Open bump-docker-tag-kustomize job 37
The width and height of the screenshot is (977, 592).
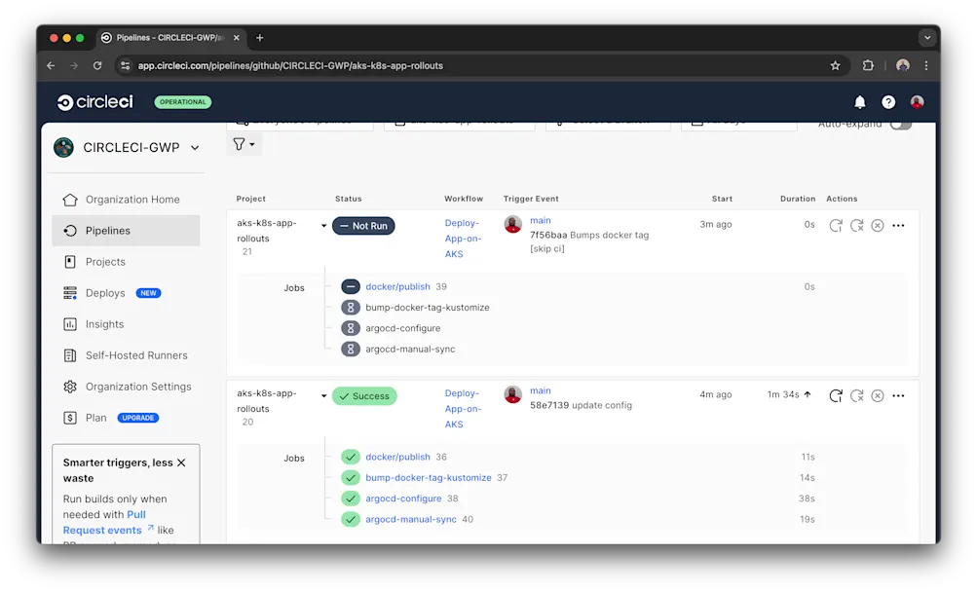[428, 477]
